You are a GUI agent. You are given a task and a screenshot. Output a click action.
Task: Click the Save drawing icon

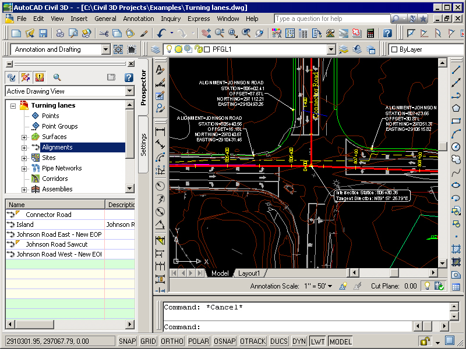(x=43, y=33)
